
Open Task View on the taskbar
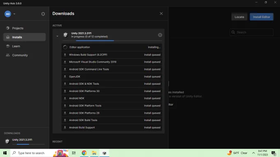(74, 153)
